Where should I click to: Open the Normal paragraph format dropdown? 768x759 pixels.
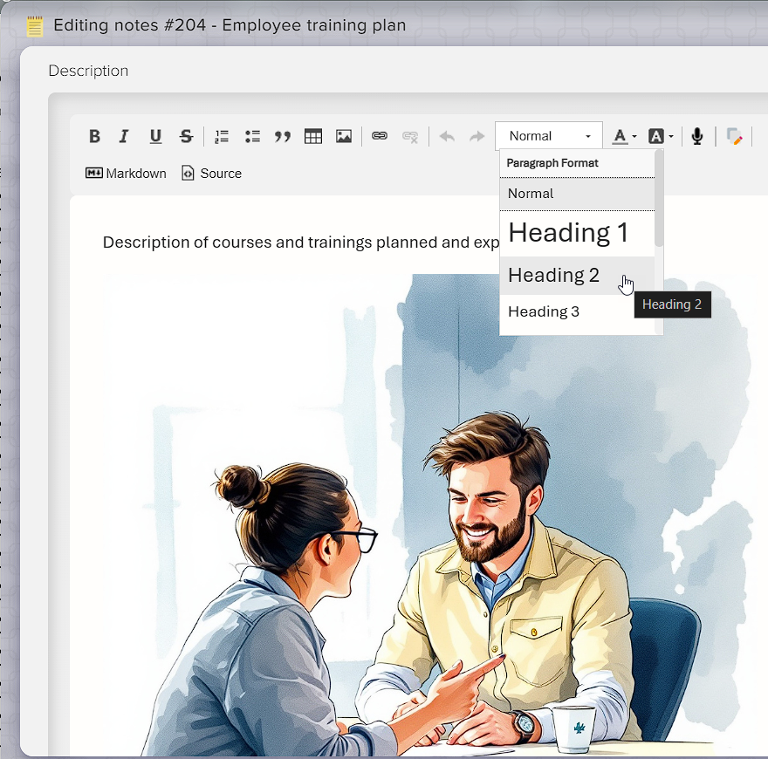(x=549, y=135)
